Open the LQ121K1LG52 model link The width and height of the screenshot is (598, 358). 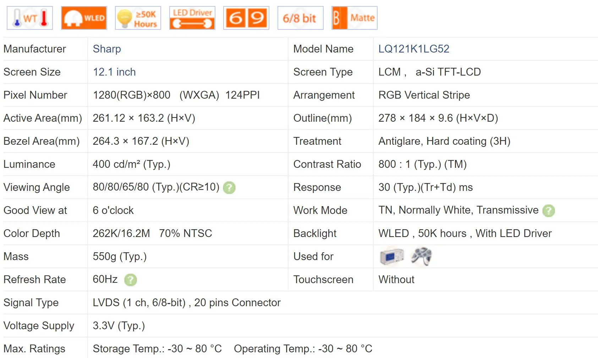[x=414, y=49]
